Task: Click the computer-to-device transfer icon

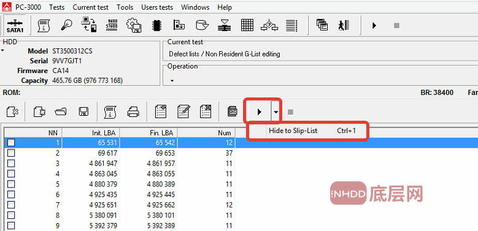Action: point(89,25)
